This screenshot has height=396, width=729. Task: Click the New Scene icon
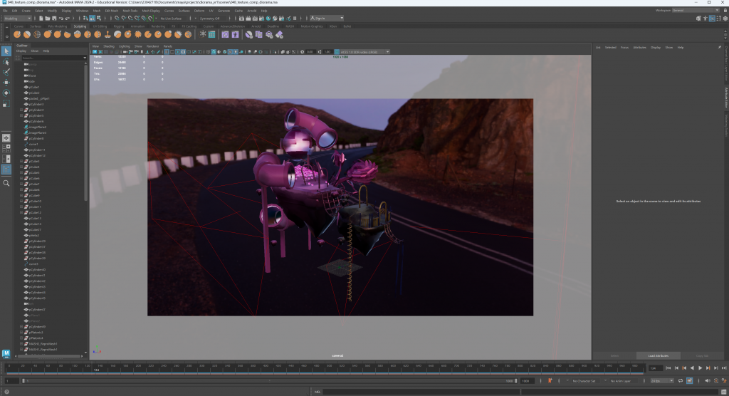pos(41,18)
